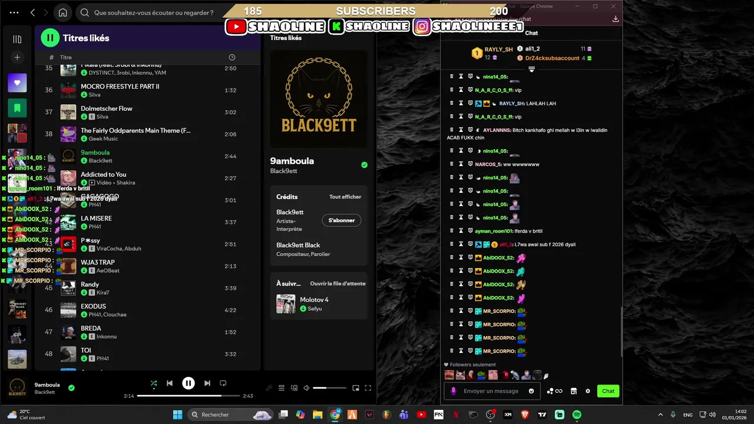Open Spotify from the Windows taskbar
Image resolution: width=754 pixels, height=424 pixels.
pos(577,415)
